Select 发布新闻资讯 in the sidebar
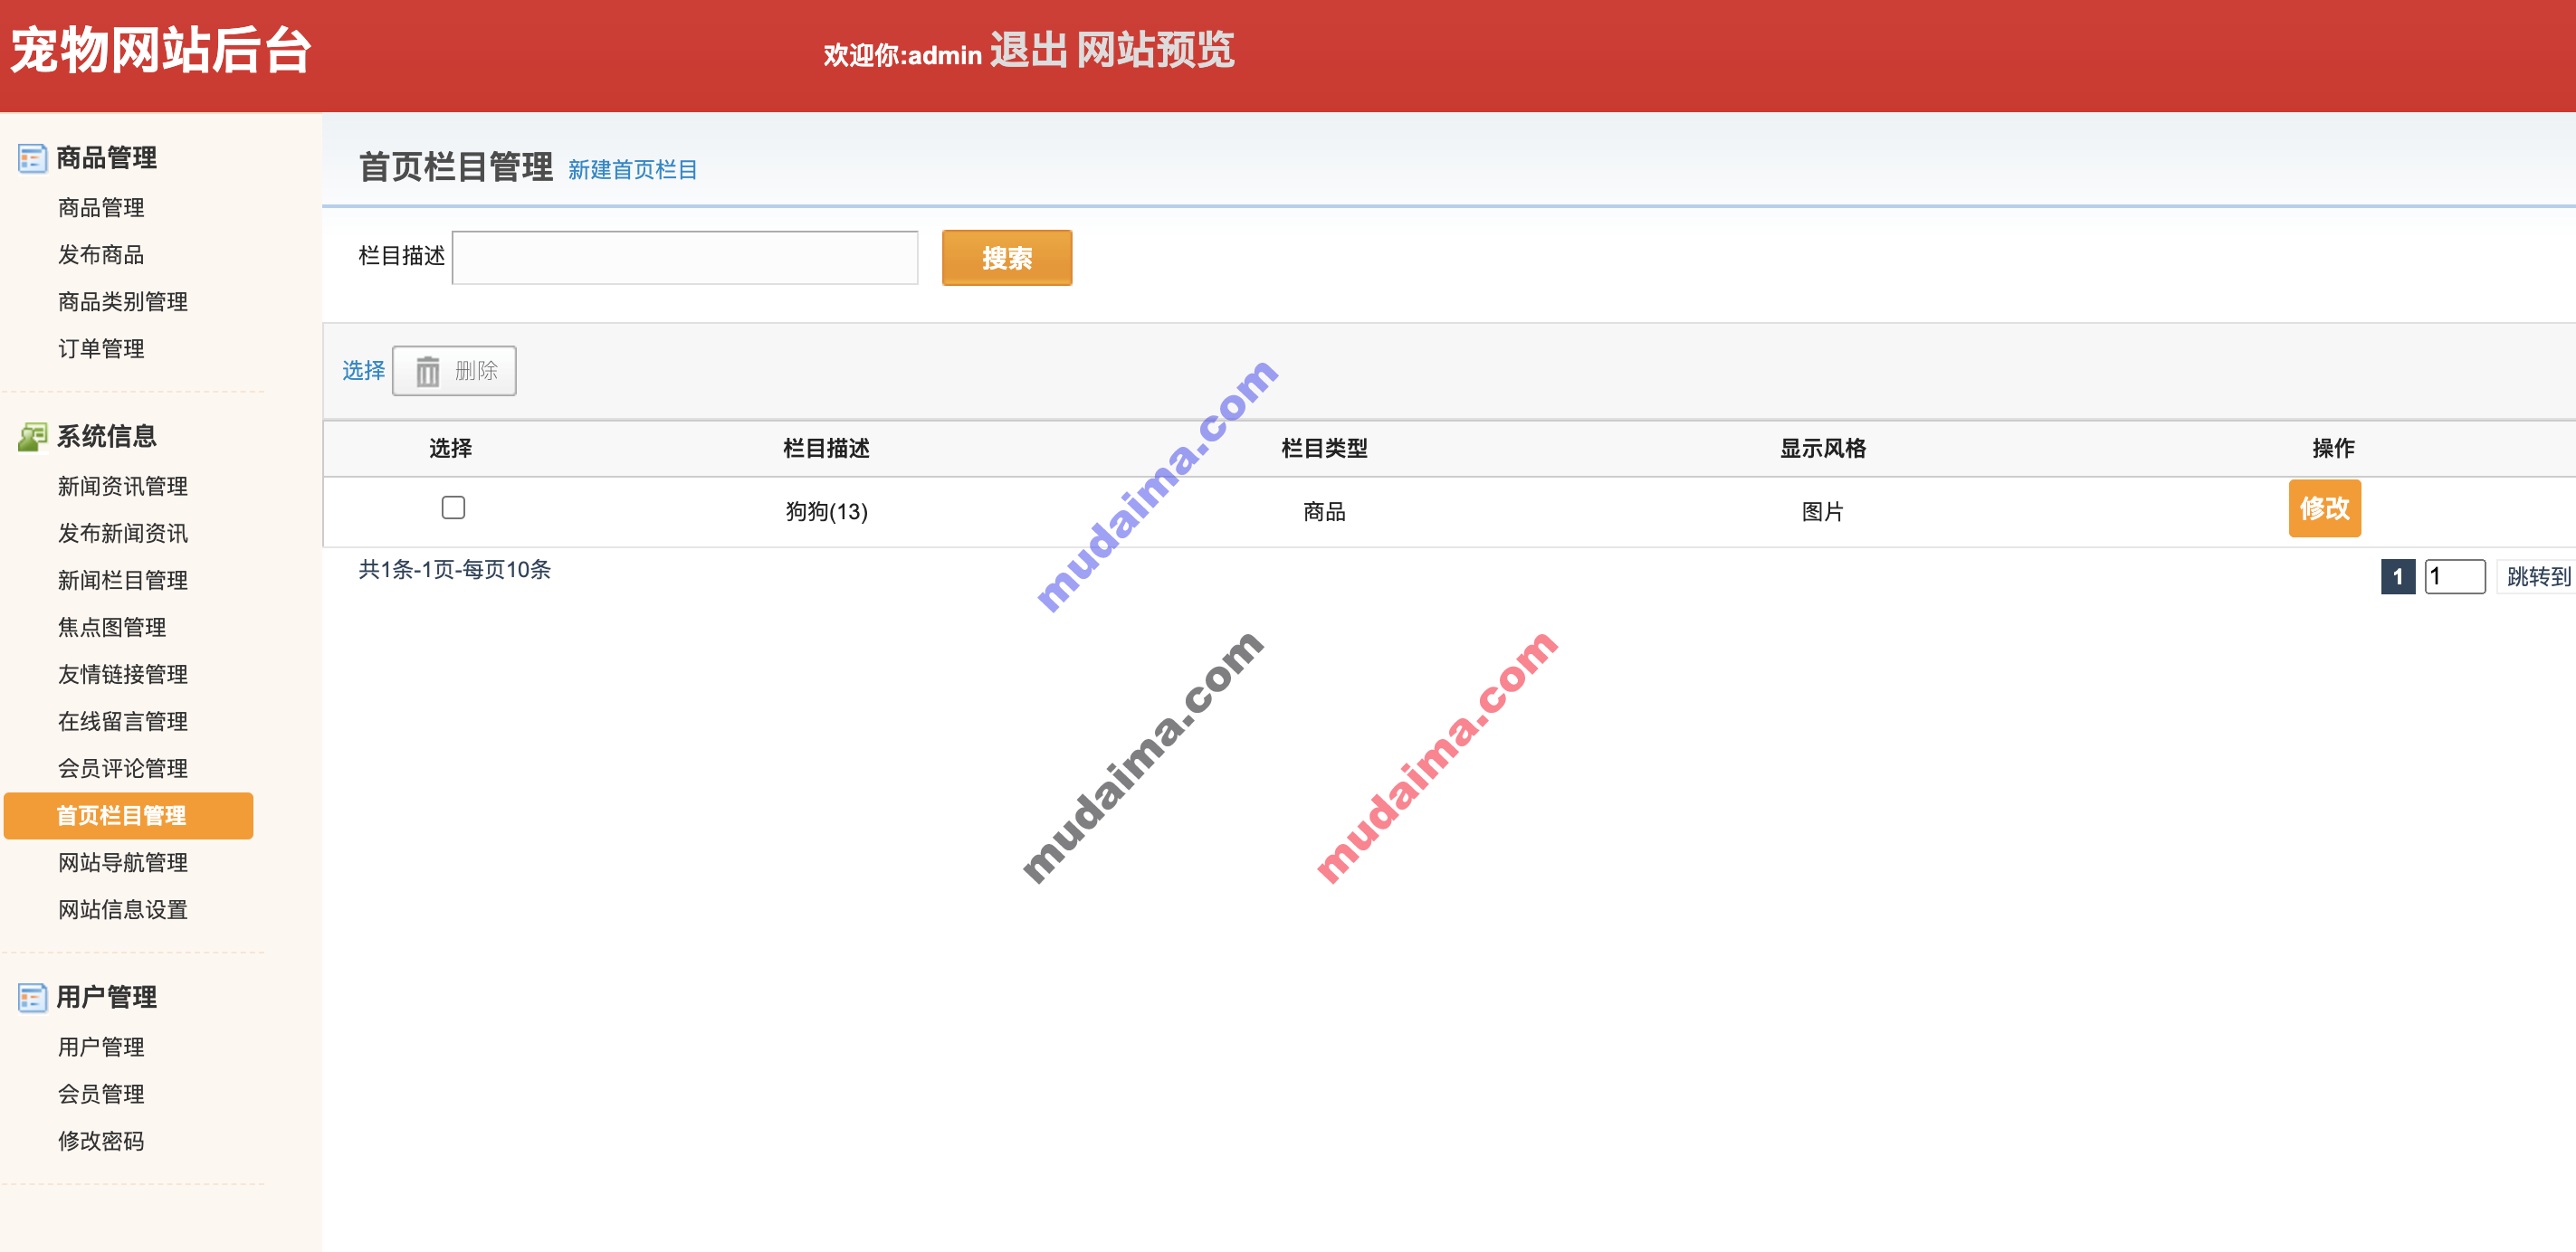2576x1252 pixels. pos(123,534)
